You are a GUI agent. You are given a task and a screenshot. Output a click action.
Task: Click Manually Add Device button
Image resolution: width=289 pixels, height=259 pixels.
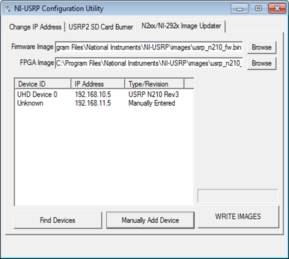pos(150,220)
